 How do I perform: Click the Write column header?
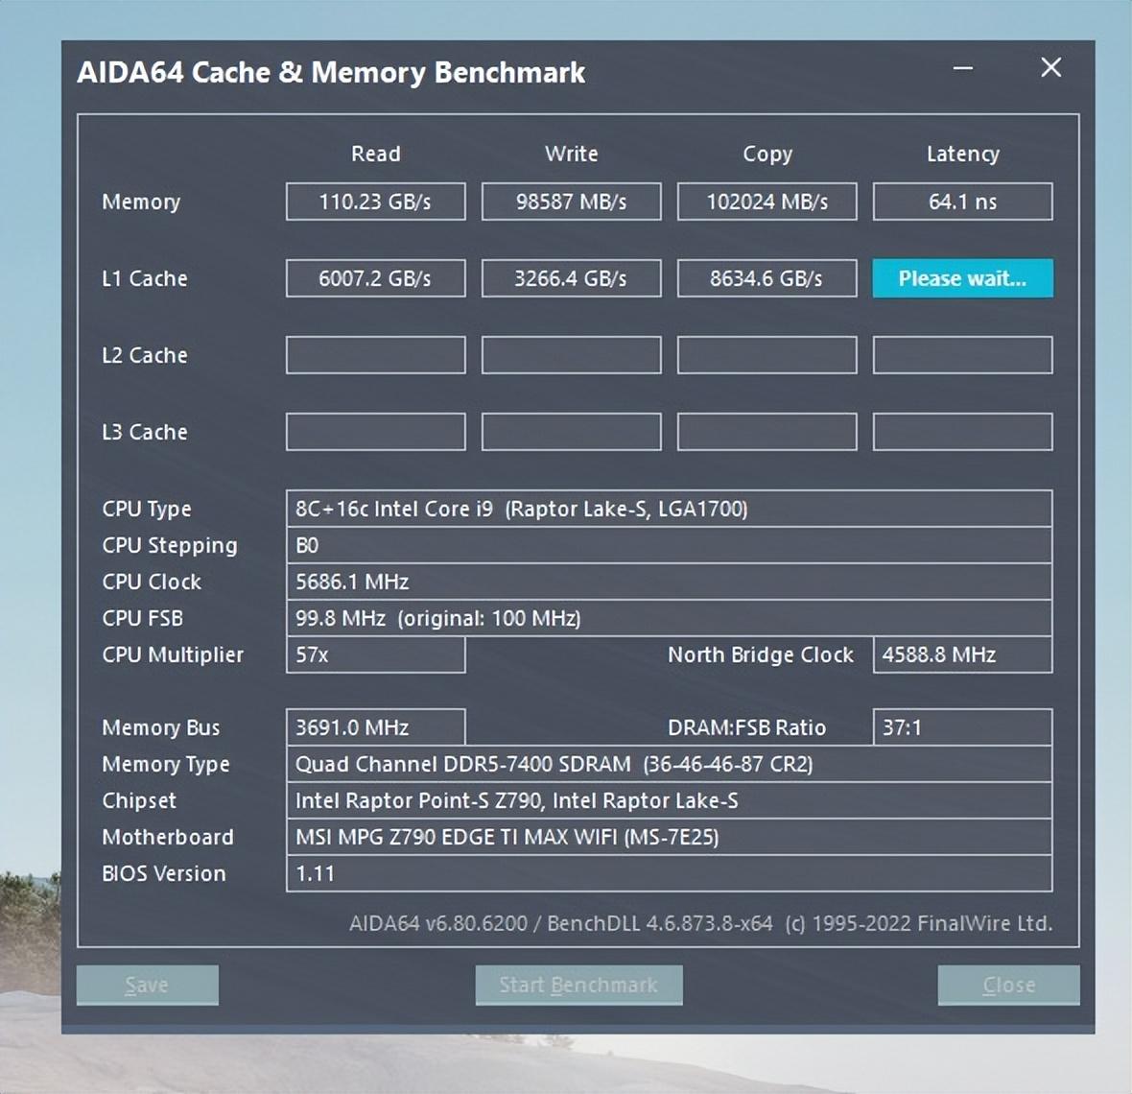571,154
